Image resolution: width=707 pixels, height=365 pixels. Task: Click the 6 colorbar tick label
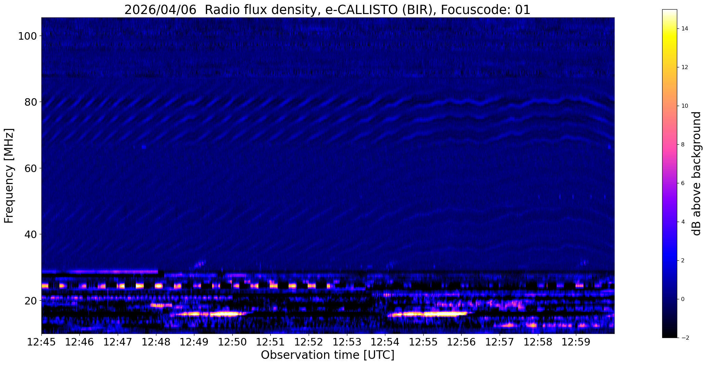[683, 183]
